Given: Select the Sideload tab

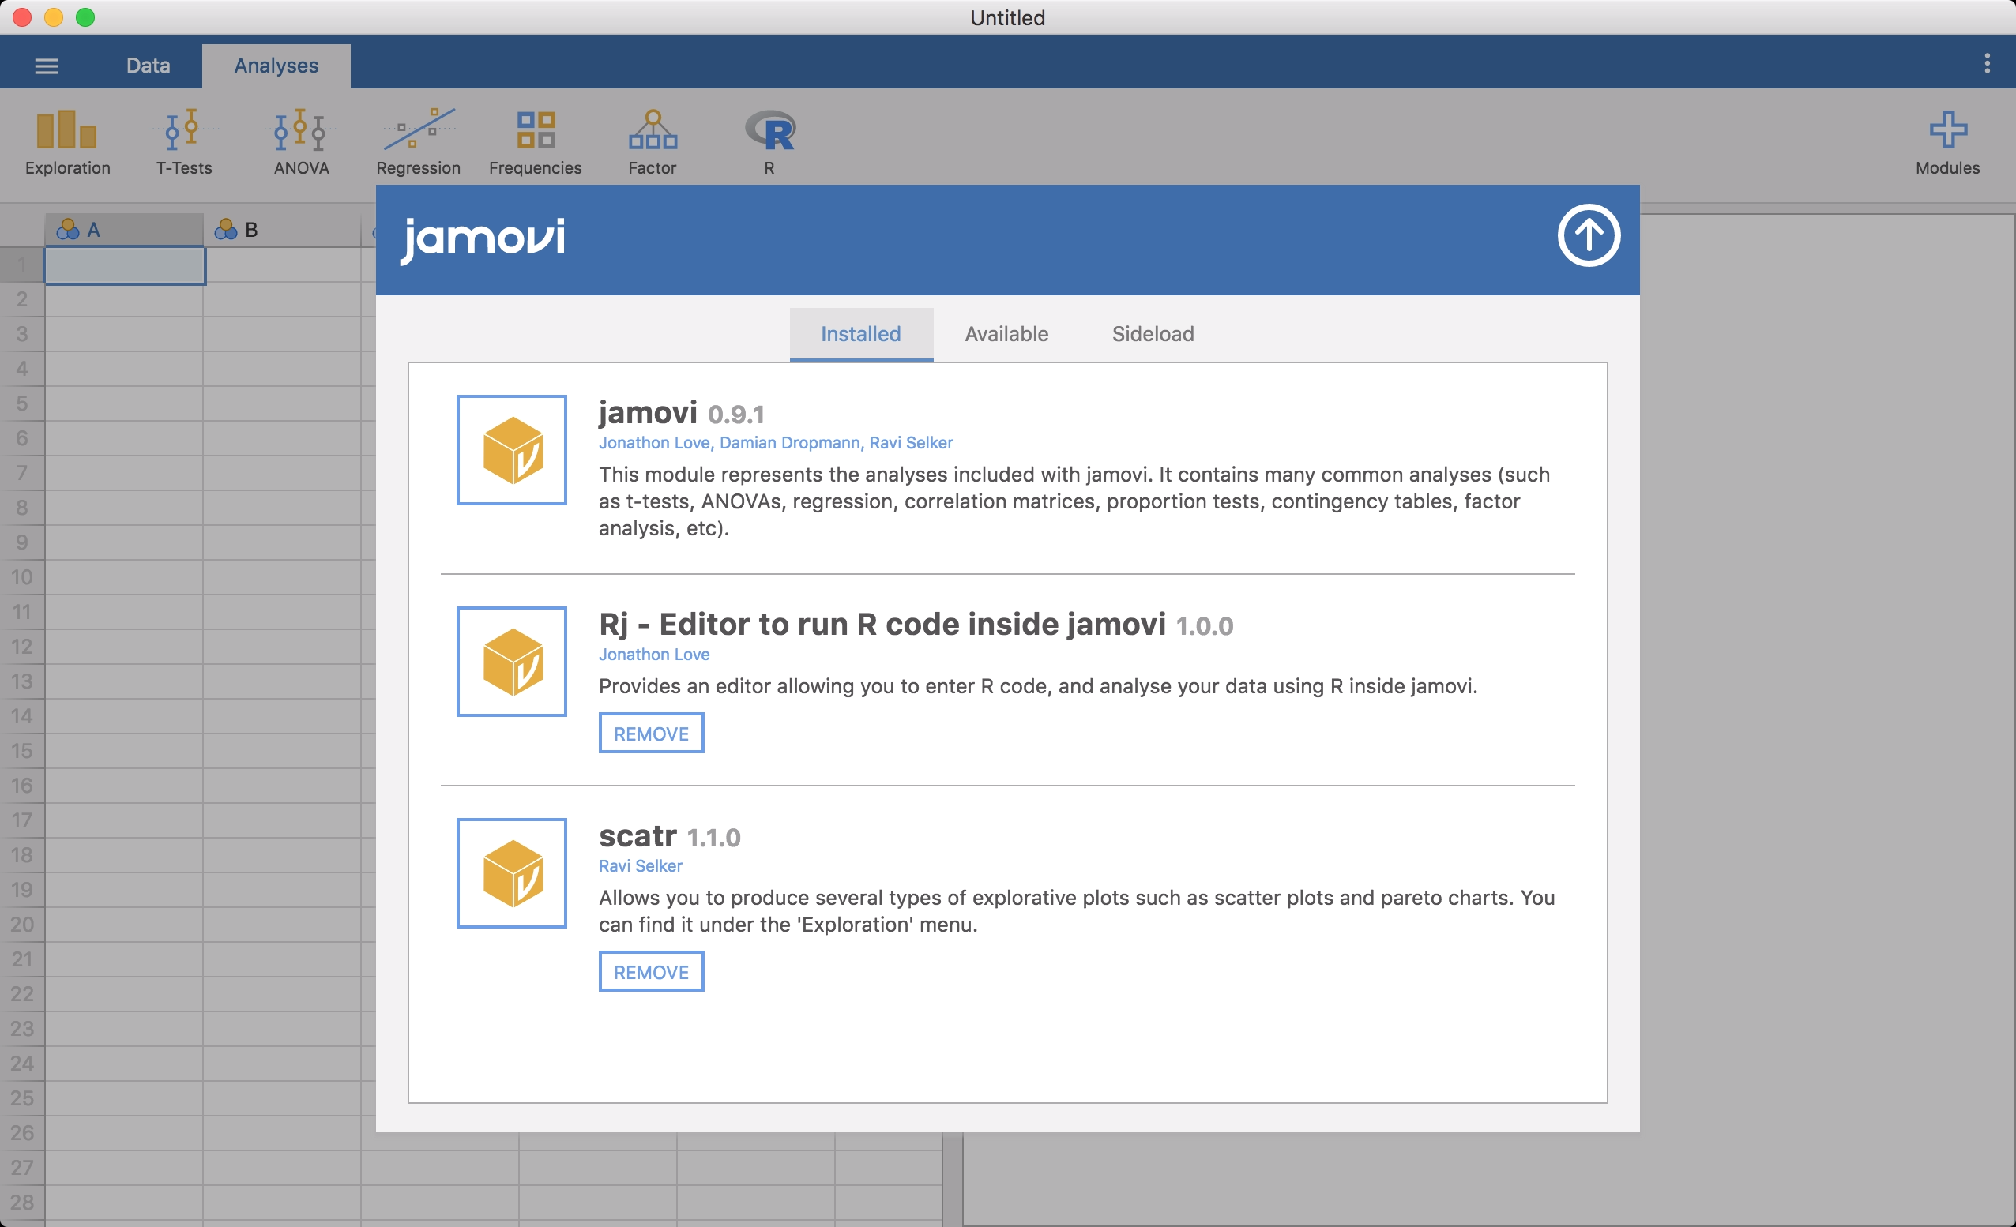Looking at the screenshot, I should (1153, 334).
